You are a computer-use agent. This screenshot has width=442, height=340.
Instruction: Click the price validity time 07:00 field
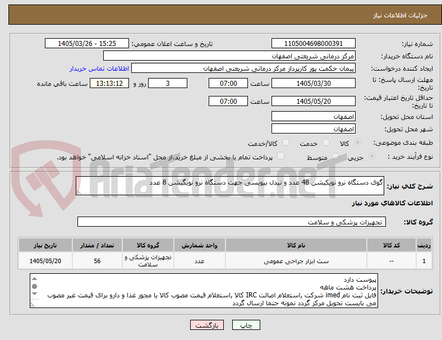coord(228,101)
